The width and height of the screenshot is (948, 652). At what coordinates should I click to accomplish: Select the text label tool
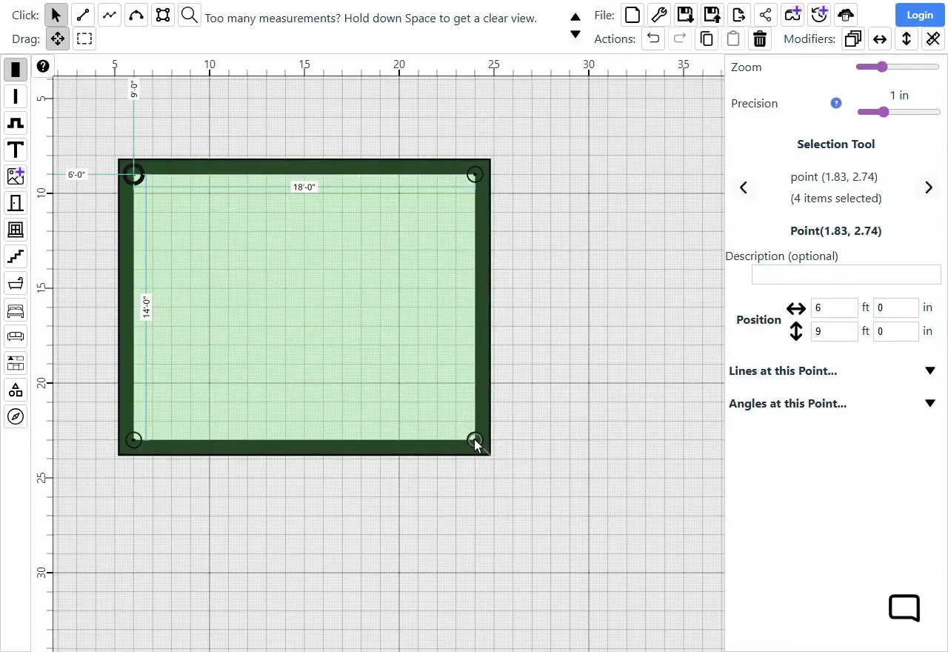pos(16,150)
